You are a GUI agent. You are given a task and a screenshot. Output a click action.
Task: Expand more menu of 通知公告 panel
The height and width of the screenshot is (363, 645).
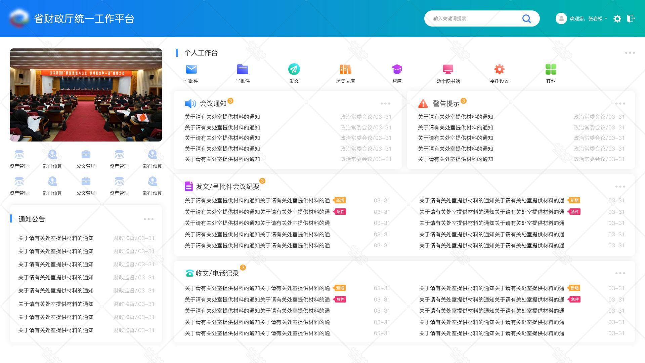(148, 219)
